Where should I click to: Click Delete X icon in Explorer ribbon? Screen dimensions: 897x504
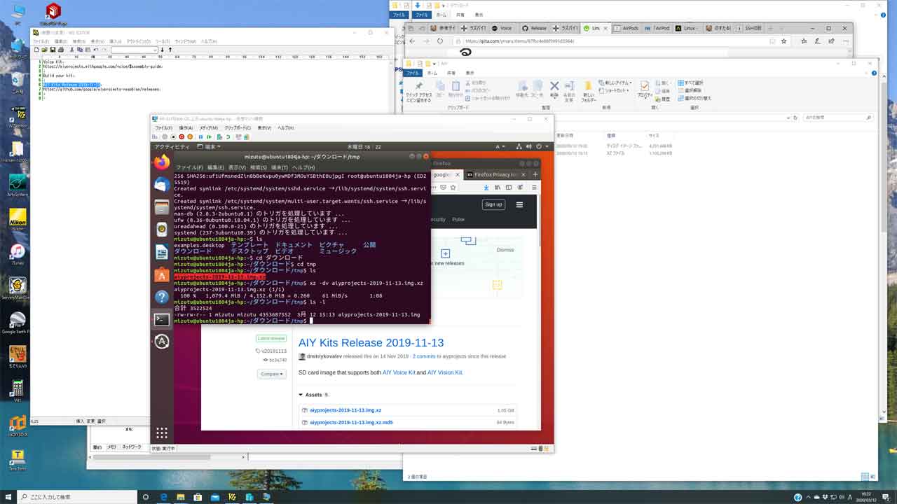click(x=554, y=86)
